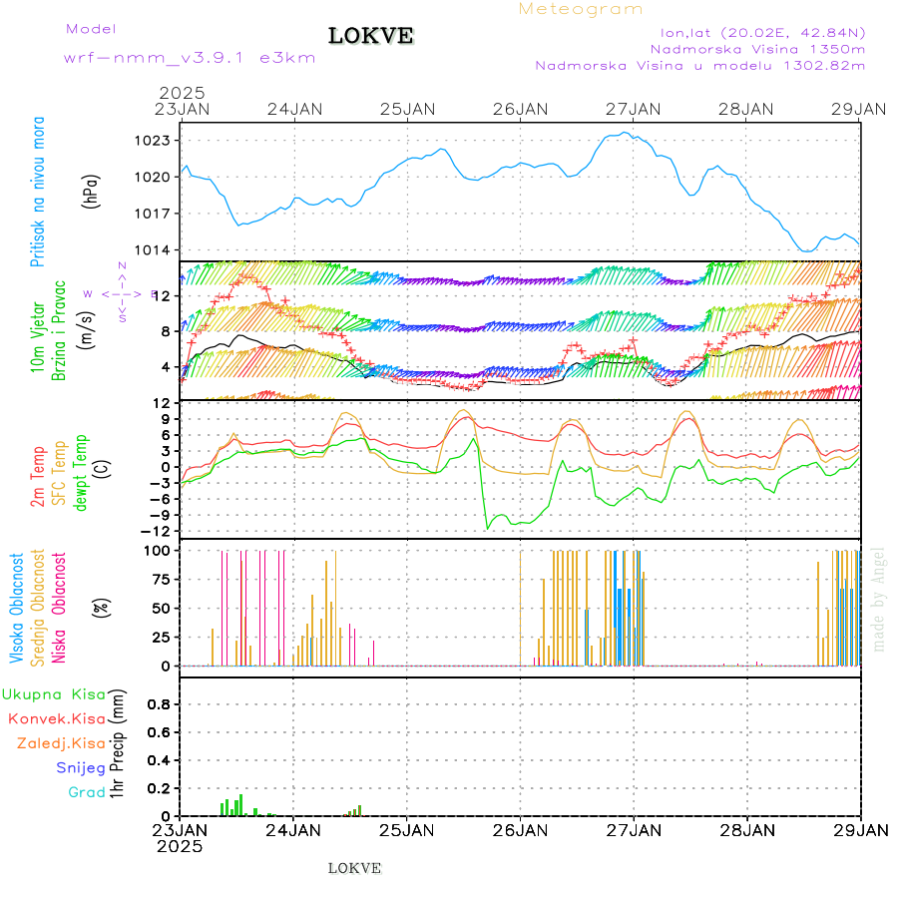
Task: Click the 26JAN label on top axis
Action: (520, 108)
